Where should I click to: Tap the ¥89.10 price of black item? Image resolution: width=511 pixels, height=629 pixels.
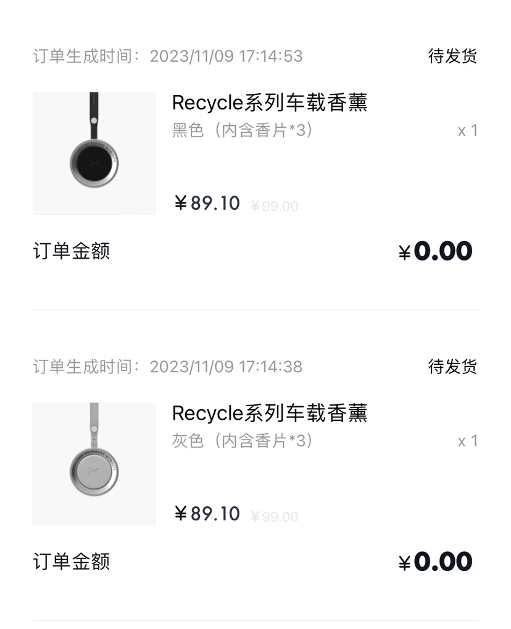click(207, 203)
